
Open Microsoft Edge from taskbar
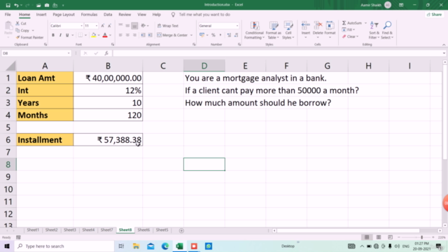coord(165,246)
